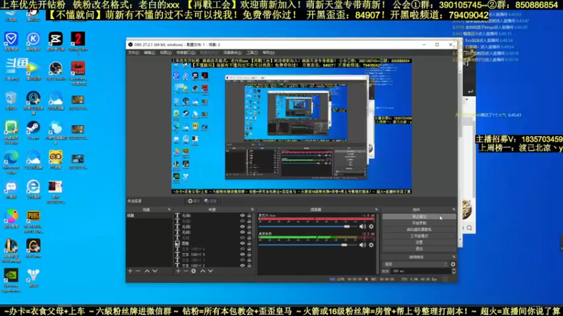Mute the Mic/Aux speaker icon
563x316 pixels.
pos(362,226)
